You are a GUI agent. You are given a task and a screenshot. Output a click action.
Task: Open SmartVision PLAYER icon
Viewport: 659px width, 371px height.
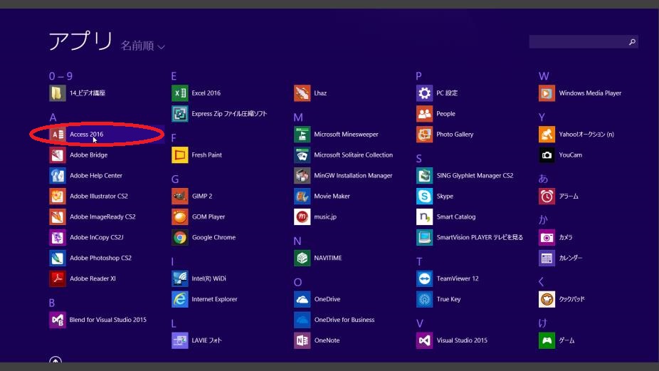424,237
